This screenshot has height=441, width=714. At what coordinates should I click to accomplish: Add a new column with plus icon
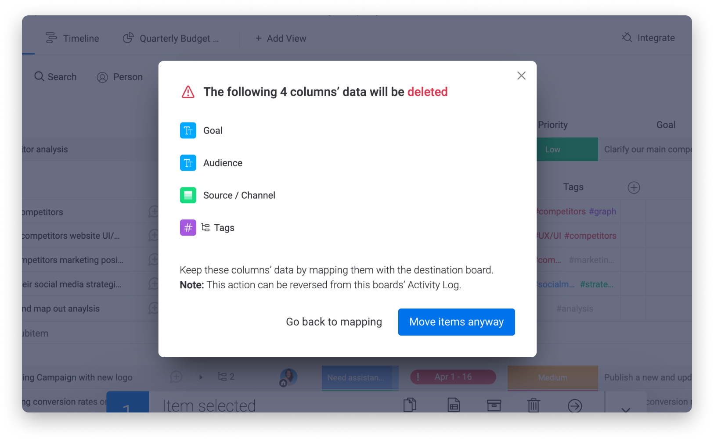point(634,187)
